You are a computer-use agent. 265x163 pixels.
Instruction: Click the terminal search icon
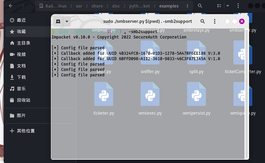[x=203, y=21]
